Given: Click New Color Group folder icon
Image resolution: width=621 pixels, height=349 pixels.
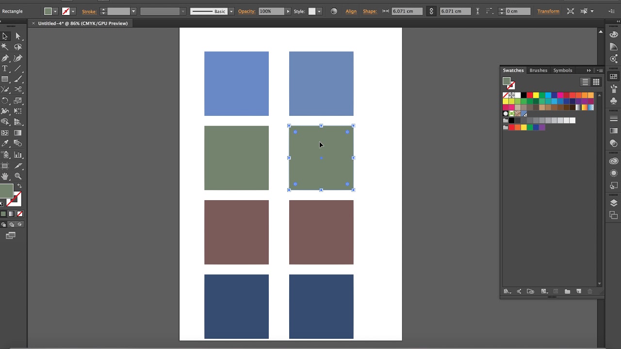Looking at the screenshot, I should point(567,291).
